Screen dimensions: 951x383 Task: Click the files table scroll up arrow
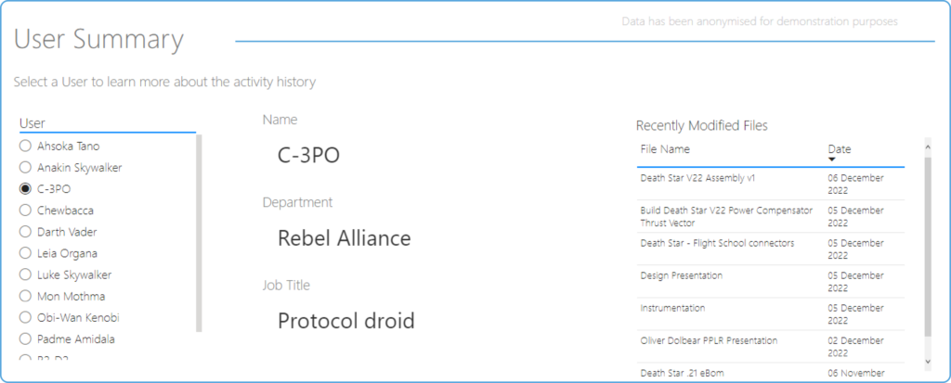coord(928,147)
